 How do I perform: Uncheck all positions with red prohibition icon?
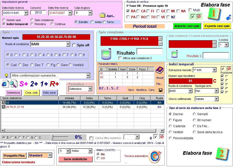[x=229, y=69]
